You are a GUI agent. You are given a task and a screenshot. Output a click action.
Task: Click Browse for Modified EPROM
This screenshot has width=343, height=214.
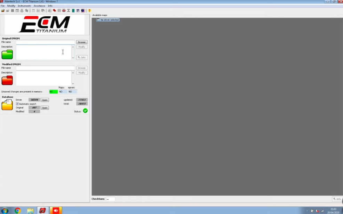(82, 68)
